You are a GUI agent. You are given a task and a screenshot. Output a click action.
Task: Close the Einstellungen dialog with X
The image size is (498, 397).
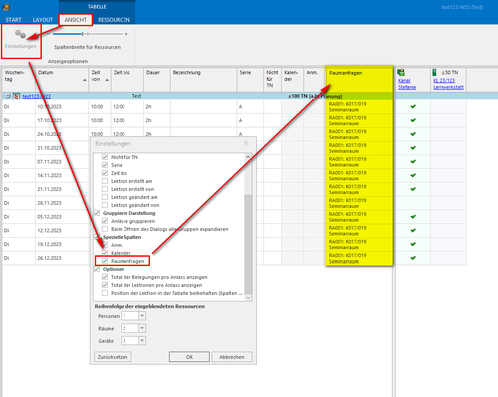point(246,143)
